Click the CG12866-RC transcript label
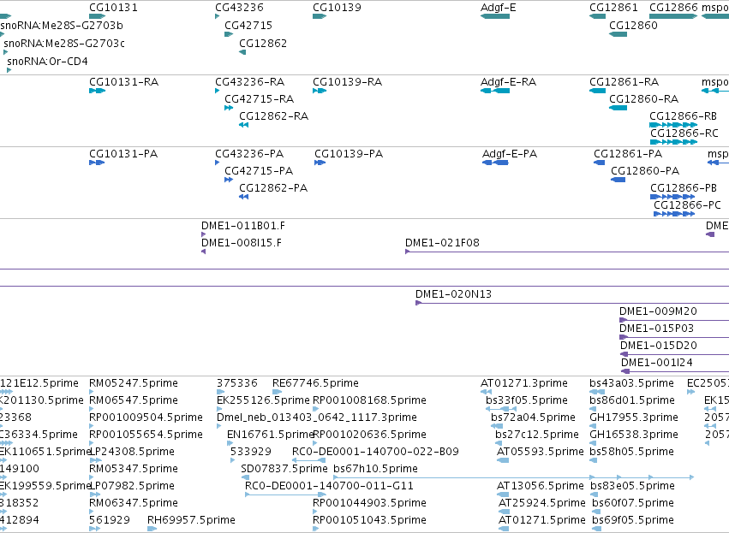Viewport: 729px width, 533px height. point(684,133)
